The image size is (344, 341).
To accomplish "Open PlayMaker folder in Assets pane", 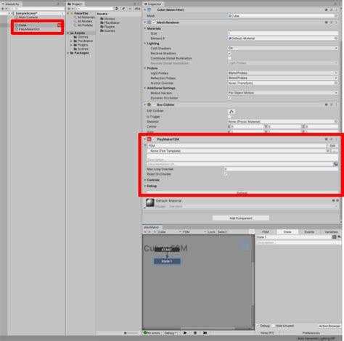I will (110, 22).
